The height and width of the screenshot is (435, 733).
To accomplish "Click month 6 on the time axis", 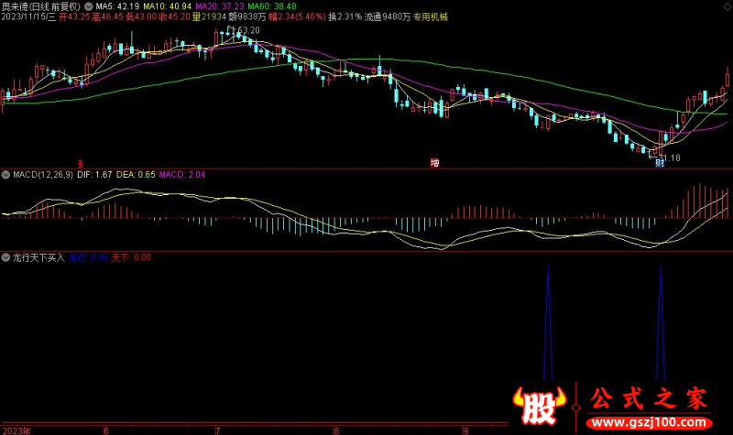I will click(x=106, y=430).
